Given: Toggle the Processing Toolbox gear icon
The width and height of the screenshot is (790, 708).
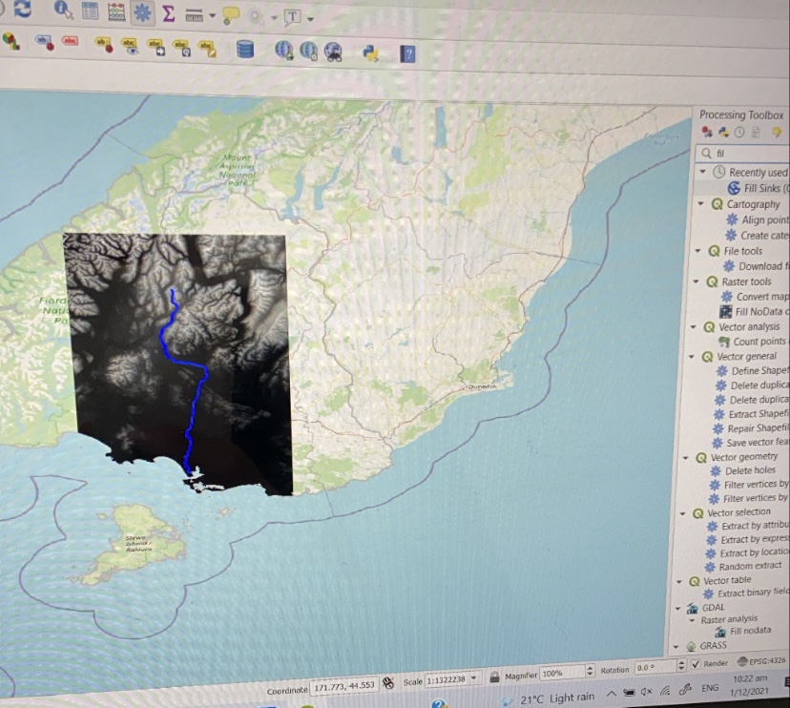Looking at the screenshot, I should pyautogui.click(x=142, y=12).
